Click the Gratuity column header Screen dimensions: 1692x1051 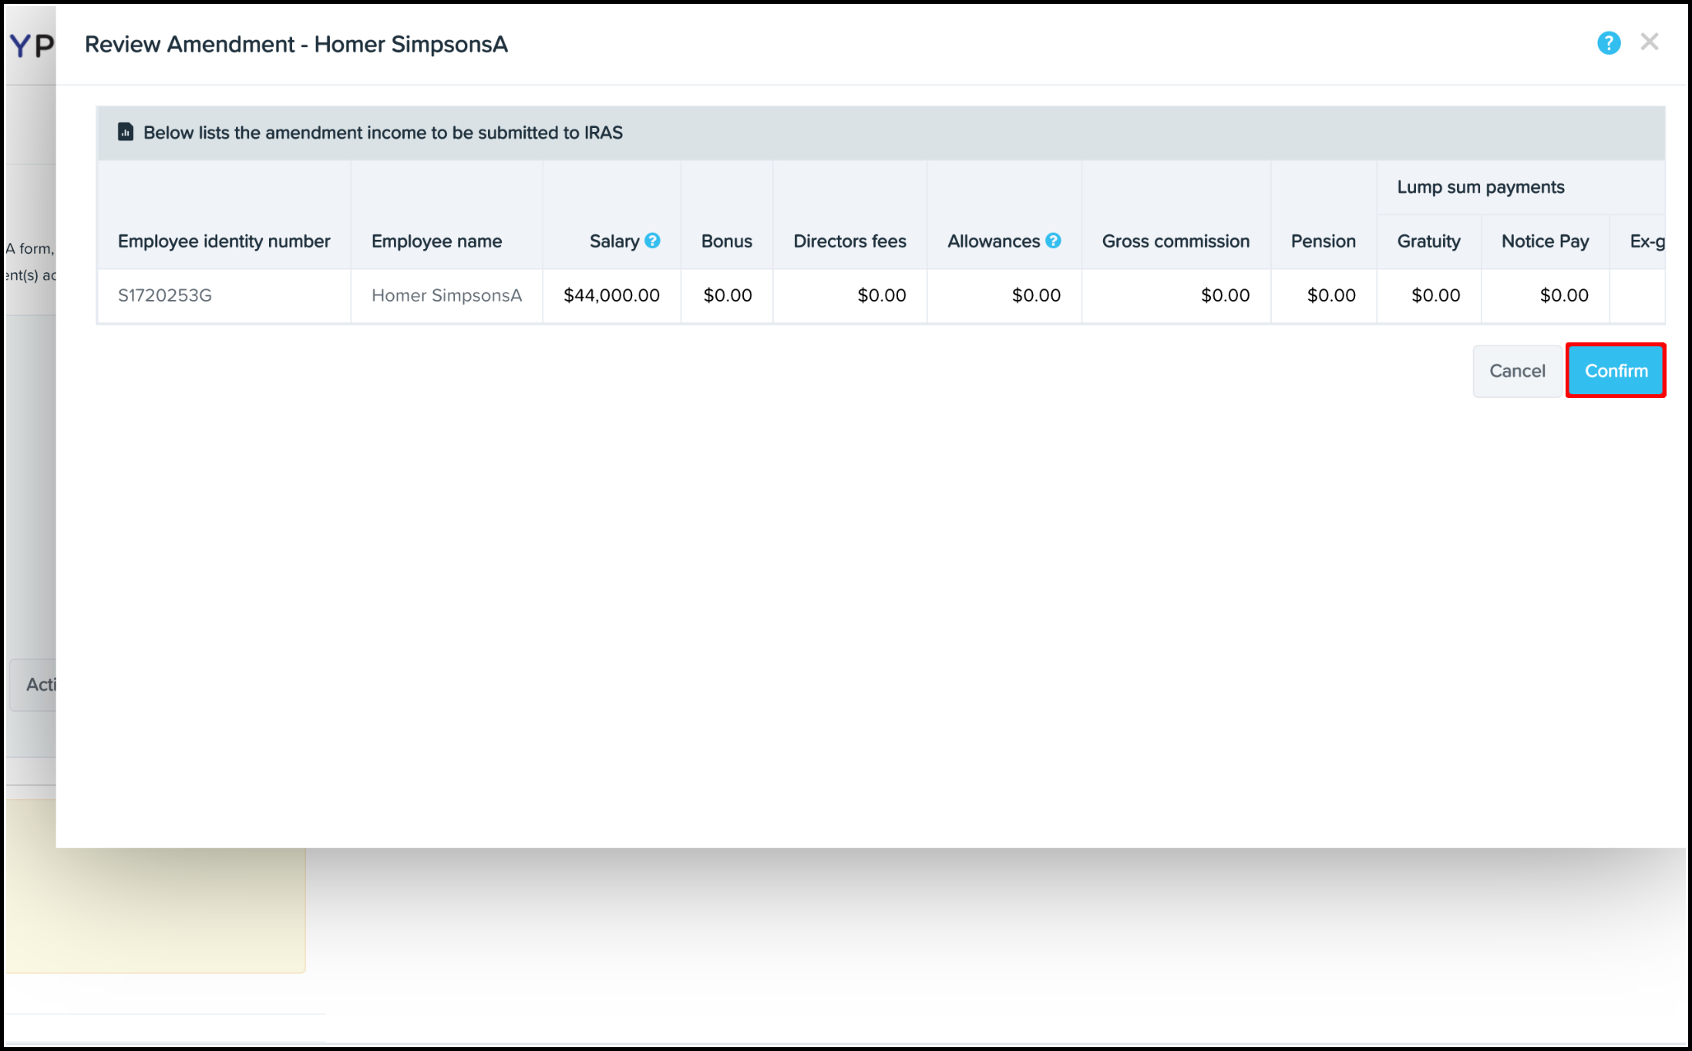click(x=1428, y=241)
